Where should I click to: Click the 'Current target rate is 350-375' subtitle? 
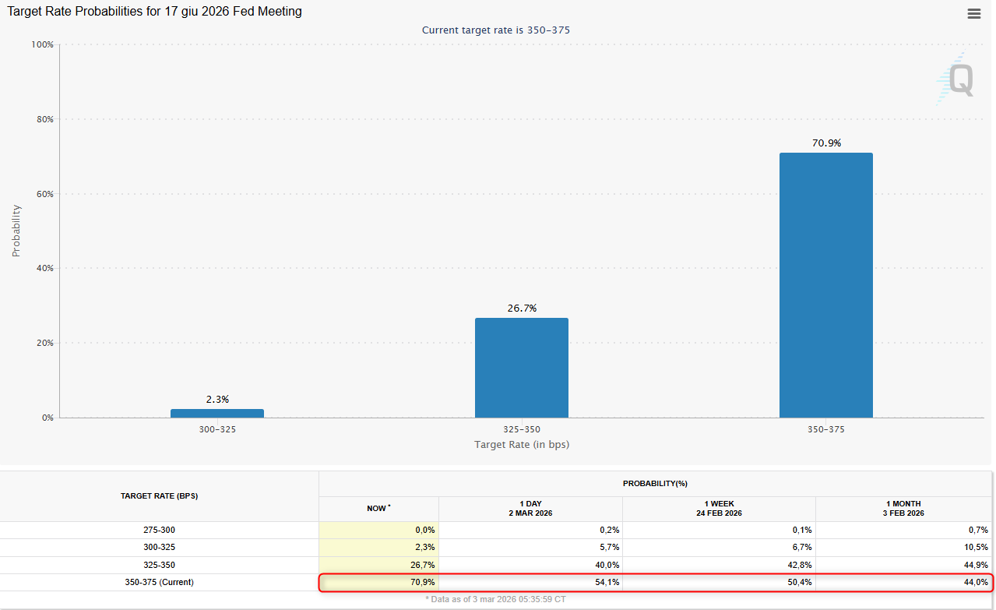(502, 30)
